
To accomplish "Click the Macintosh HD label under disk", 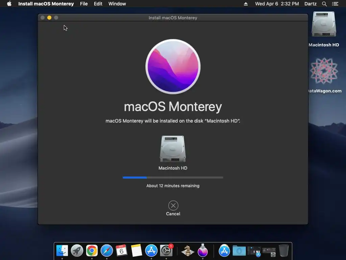I will pyautogui.click(x=173, y=168).
